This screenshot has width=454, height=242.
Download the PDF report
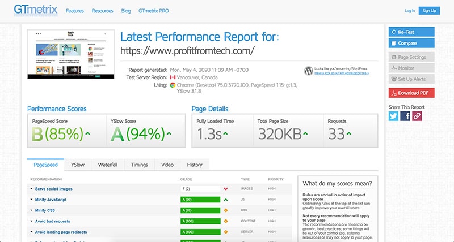coord(411,93)
